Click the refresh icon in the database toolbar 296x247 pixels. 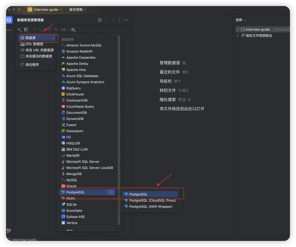pos(34,29)
